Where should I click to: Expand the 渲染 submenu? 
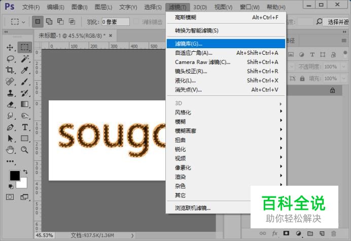point(226,177)
